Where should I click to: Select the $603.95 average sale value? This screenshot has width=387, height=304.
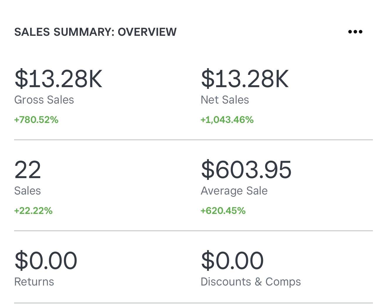tap(246, 170)
